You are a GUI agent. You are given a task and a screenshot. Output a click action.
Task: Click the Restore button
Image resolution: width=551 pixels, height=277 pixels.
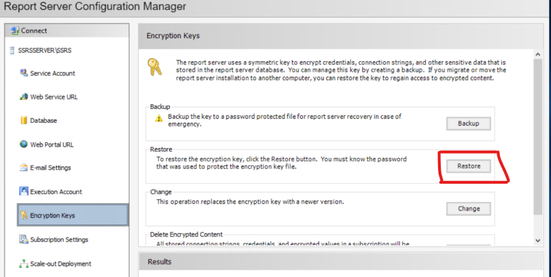469,166
